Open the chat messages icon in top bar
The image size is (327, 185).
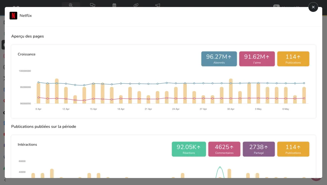93,5
